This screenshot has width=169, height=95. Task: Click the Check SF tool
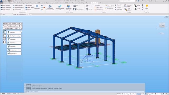[118, 7]
